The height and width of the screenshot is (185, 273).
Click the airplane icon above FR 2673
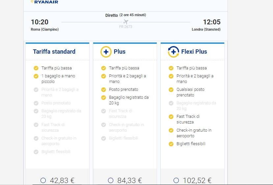pos(125,22)
